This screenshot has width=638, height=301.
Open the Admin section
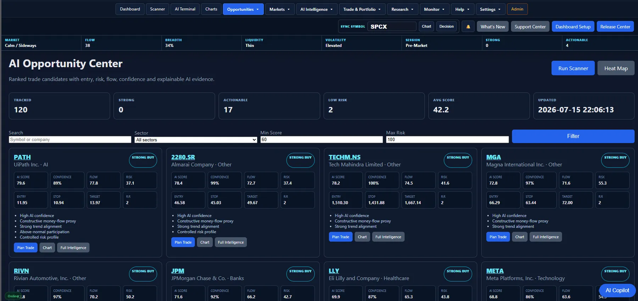[x=517, y=9]
